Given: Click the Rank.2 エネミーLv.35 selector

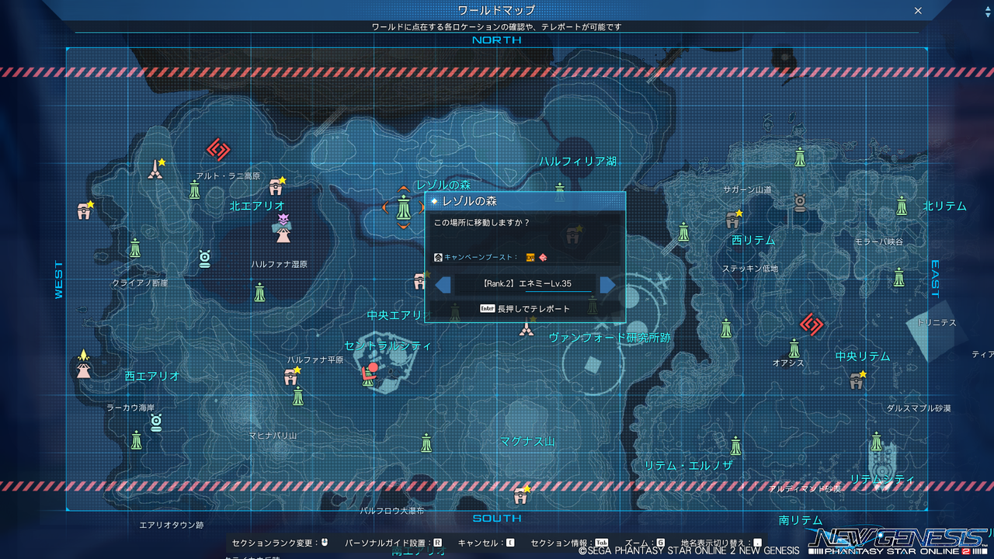Looking at the screenshot, I should (x=525, y=284).
